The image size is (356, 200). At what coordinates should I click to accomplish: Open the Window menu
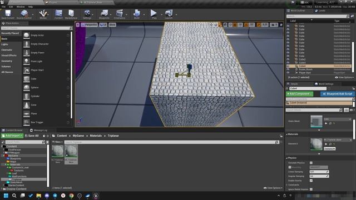[x=21, y=7]
